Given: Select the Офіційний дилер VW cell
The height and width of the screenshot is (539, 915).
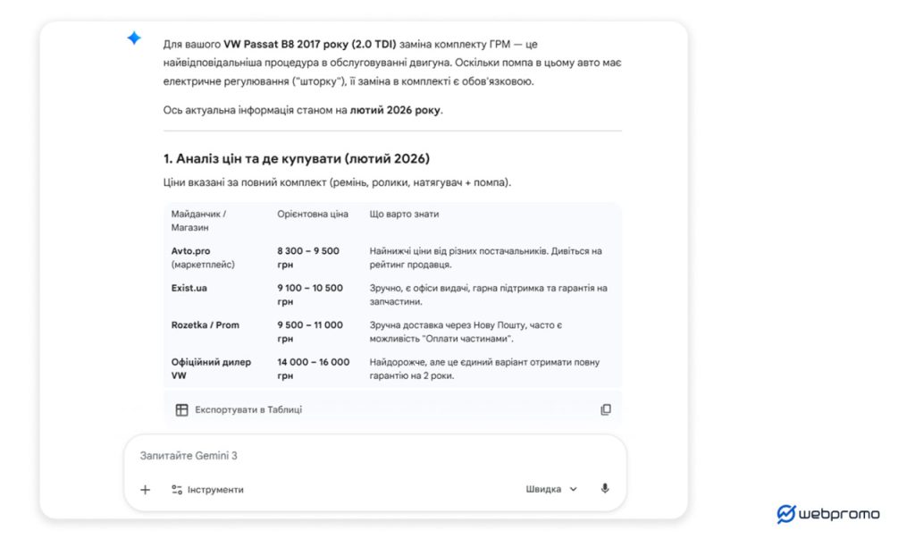Looking at the screenshot, I should coord(211,368).
